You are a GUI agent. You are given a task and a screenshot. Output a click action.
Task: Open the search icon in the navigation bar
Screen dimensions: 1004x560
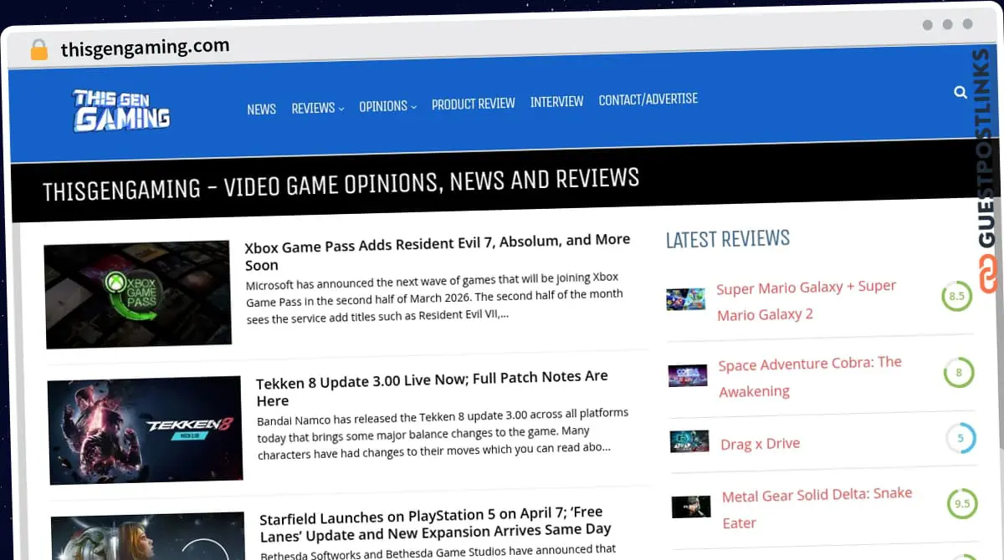point(960,92)
